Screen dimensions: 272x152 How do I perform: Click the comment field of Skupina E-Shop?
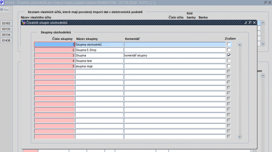pyautogui.click(x=175, y=50)
